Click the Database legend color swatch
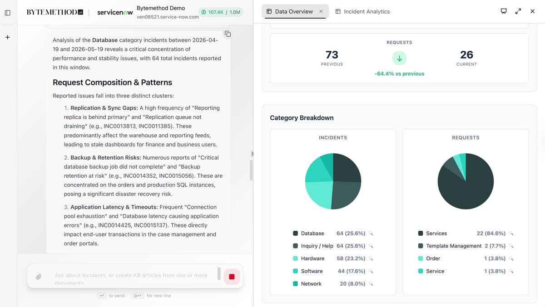Image resolution: width=545 pixels, height=307 pixels. [x=296, y=234]
